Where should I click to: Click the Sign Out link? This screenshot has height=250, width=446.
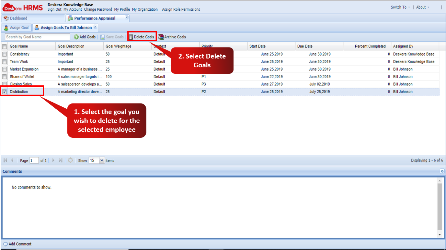tap(54, 9)
